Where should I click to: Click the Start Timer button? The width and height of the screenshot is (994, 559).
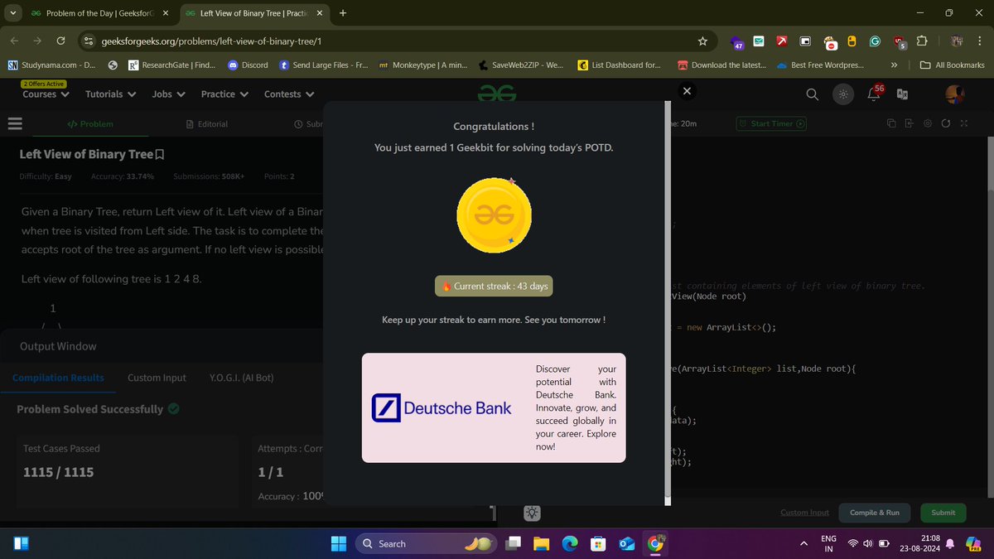pyautogui.click(x=772, y=123)
